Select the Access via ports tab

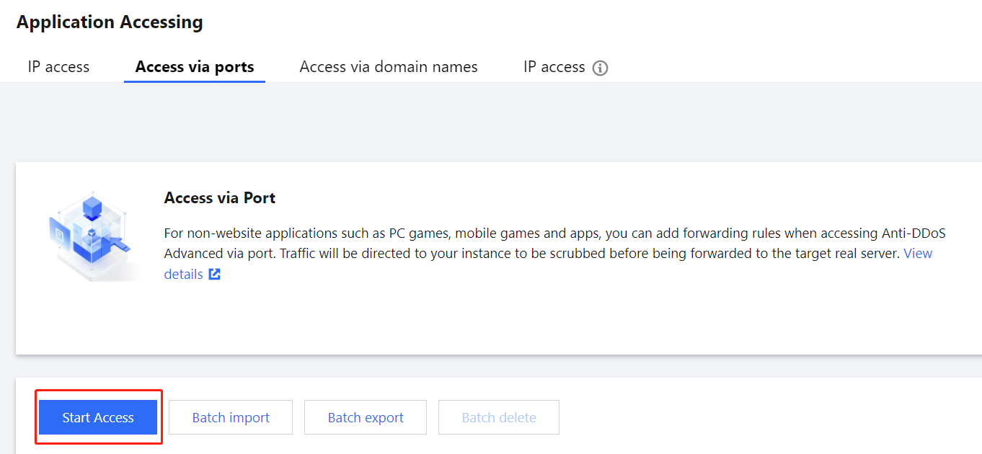pyautogui.click(x=195, y=67)
